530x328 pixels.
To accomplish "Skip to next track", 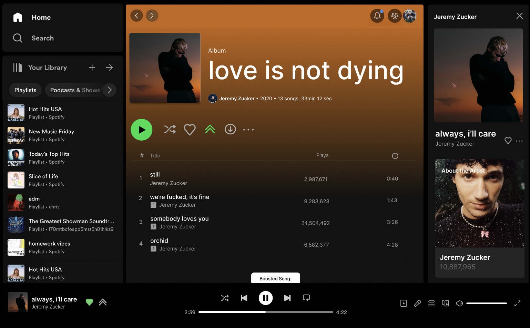I will click(287, 298).
